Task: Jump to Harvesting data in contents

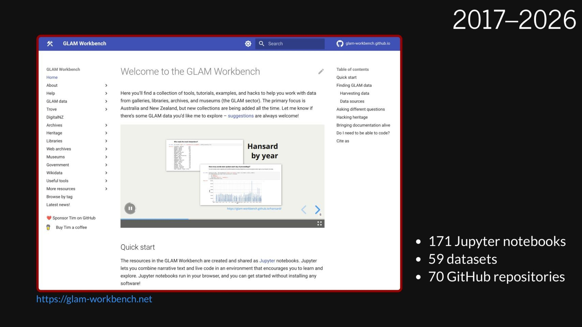Action: (354, 93)
